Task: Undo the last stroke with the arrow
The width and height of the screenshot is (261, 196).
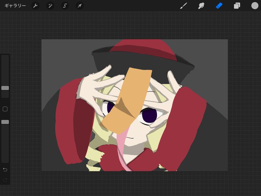Action: pyautogui.click(x=5, y=169)
